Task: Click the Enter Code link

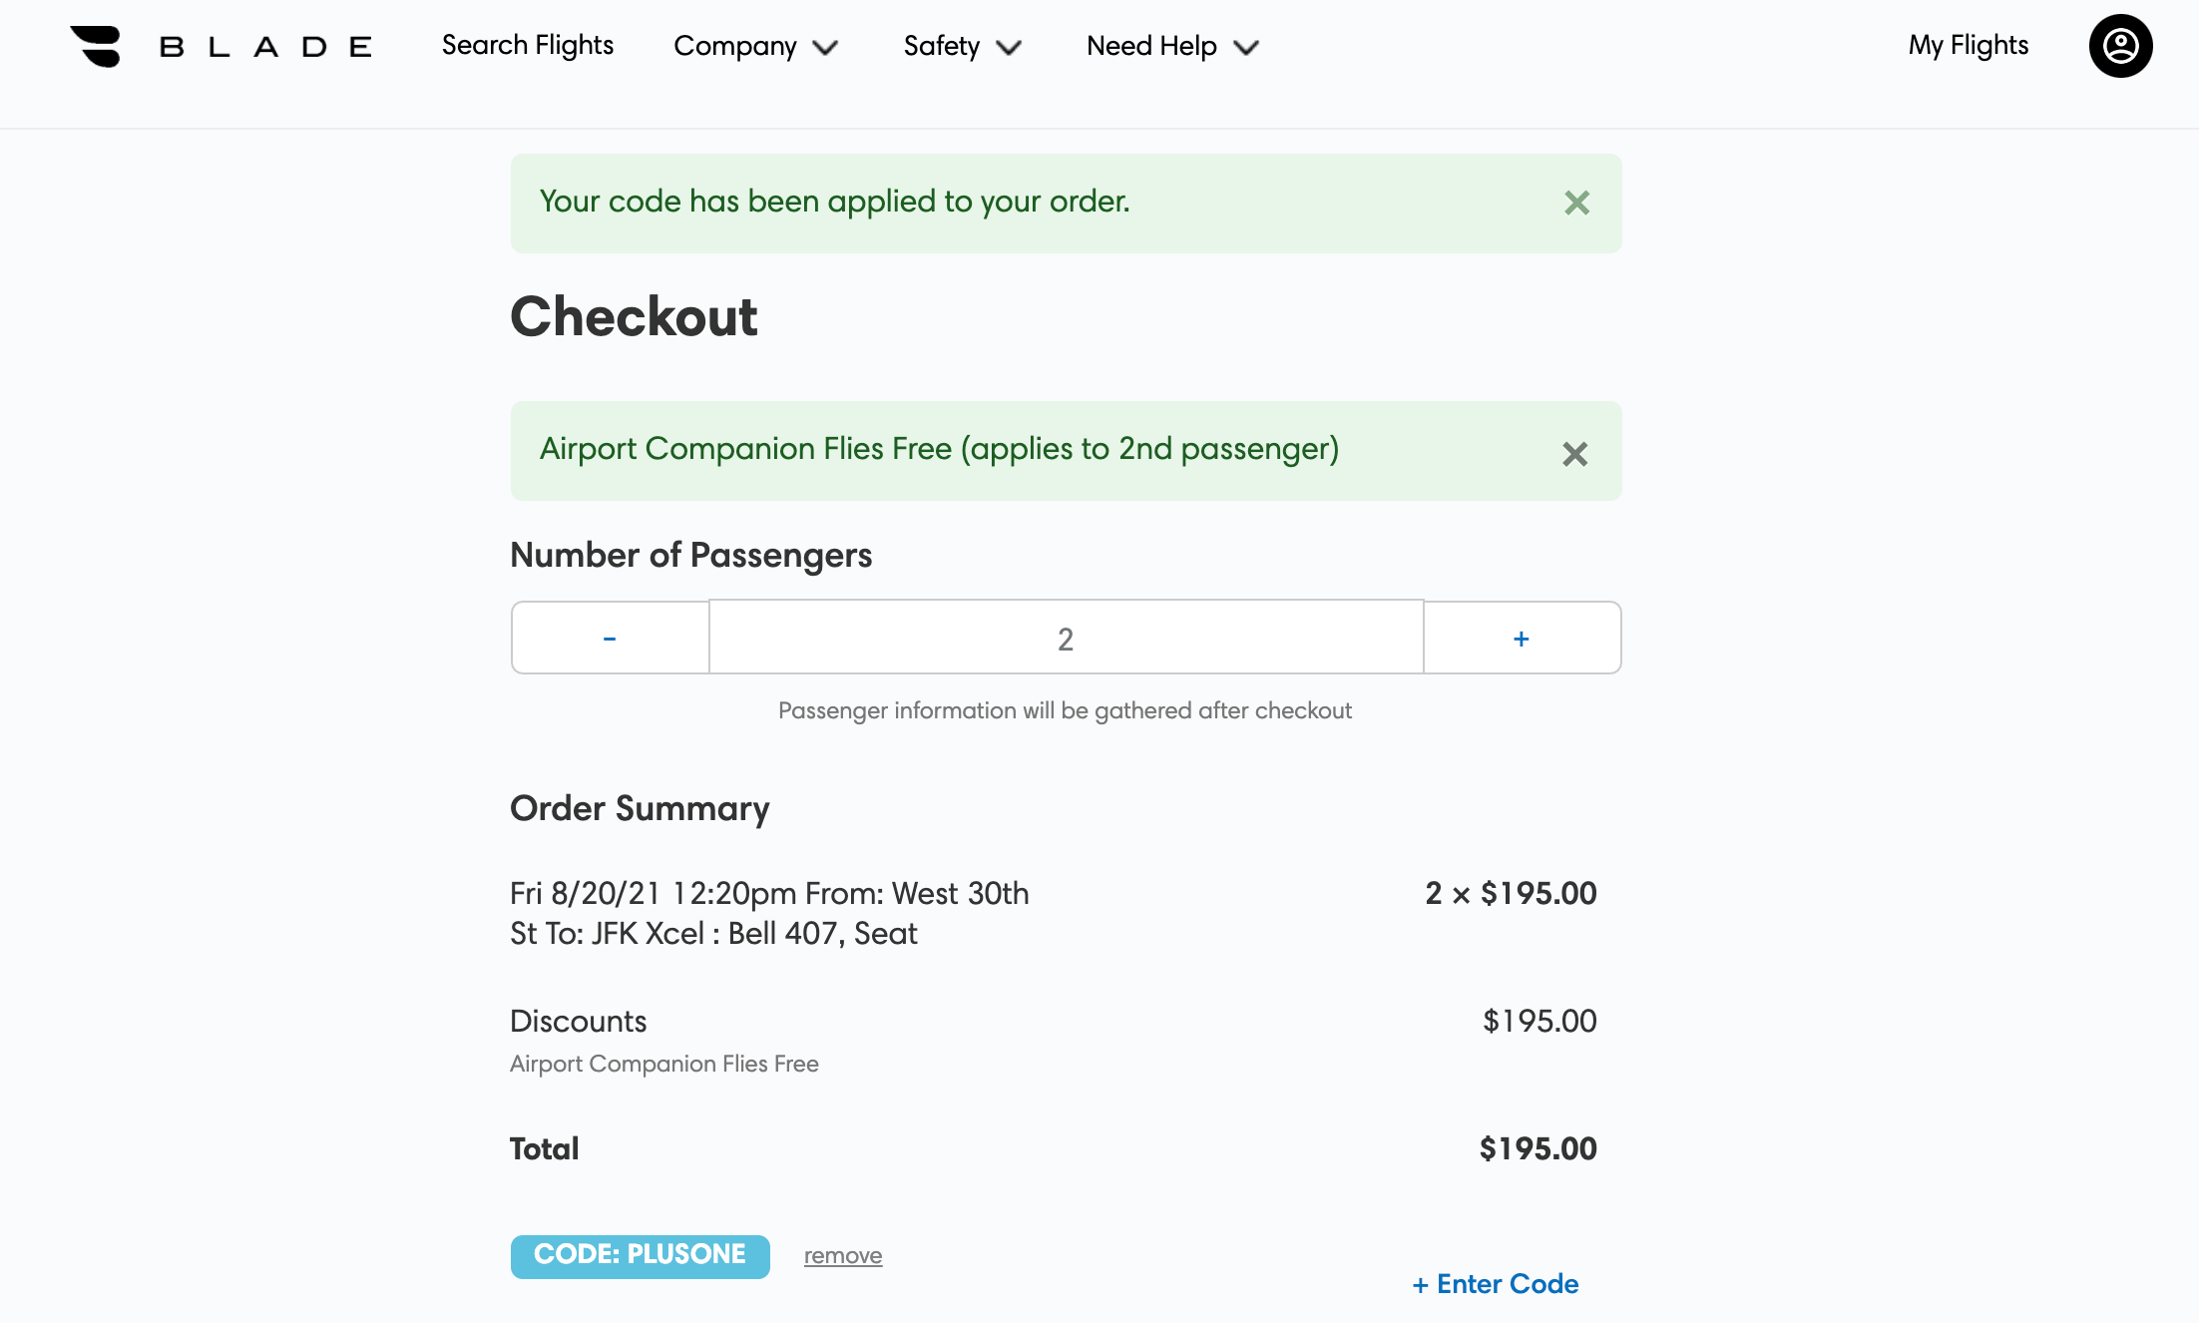Action: pyautogui.click(x=1495, y=1284)
